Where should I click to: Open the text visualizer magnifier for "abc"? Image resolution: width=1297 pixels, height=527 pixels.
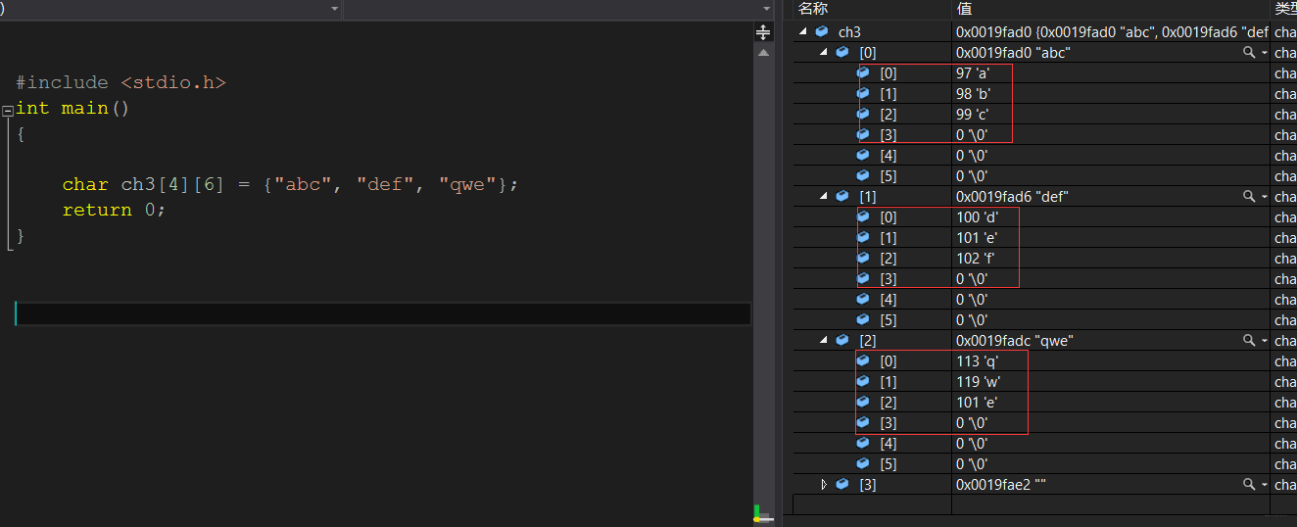tap(1248, 52)
